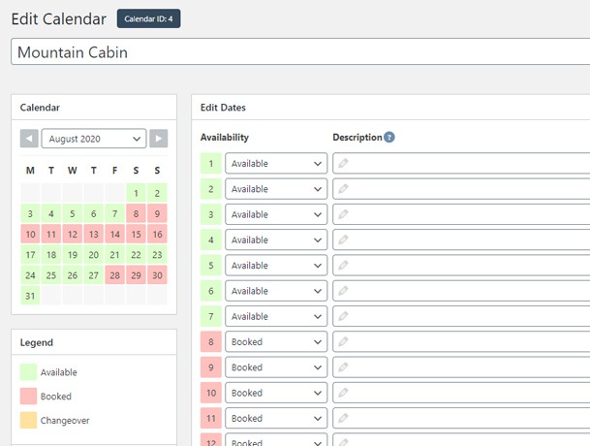
Task: Select August 8 booked day in calendar
Action: 136,213
